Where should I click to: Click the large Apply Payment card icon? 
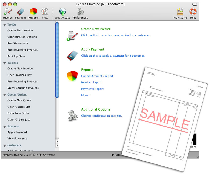click(72, 56)
